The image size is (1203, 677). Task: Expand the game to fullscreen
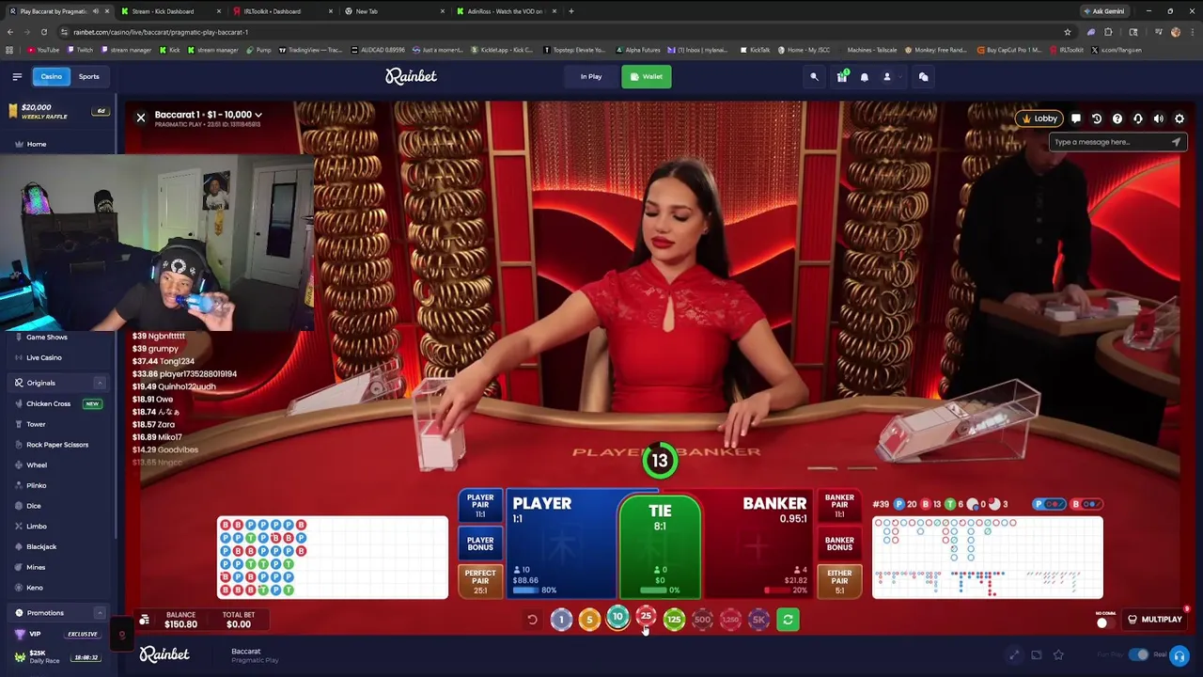point(1013,654)
